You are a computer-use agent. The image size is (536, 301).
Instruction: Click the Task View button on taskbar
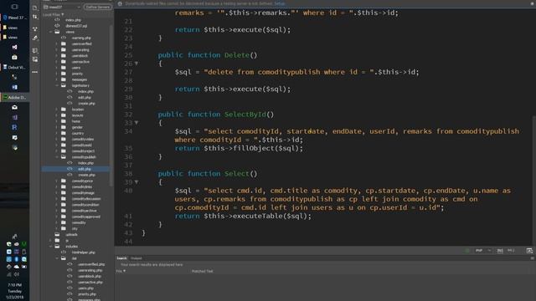[14, 7]
